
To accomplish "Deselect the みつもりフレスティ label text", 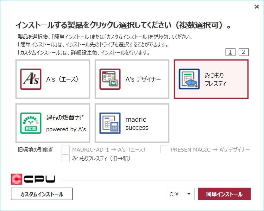I will tap(215, 79).
